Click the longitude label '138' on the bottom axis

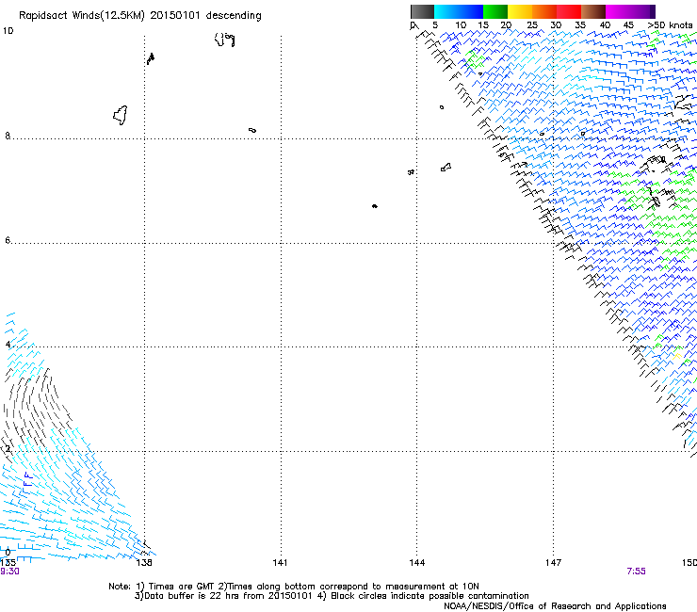144,563
